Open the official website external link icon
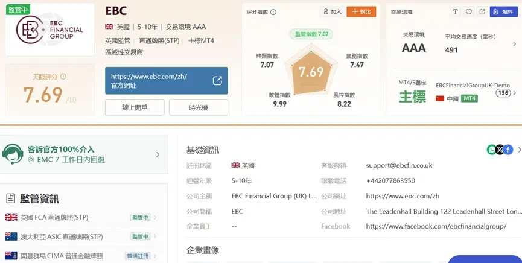Image resolution: width=522 pixels, height=263 pixels. pos(217,81)
